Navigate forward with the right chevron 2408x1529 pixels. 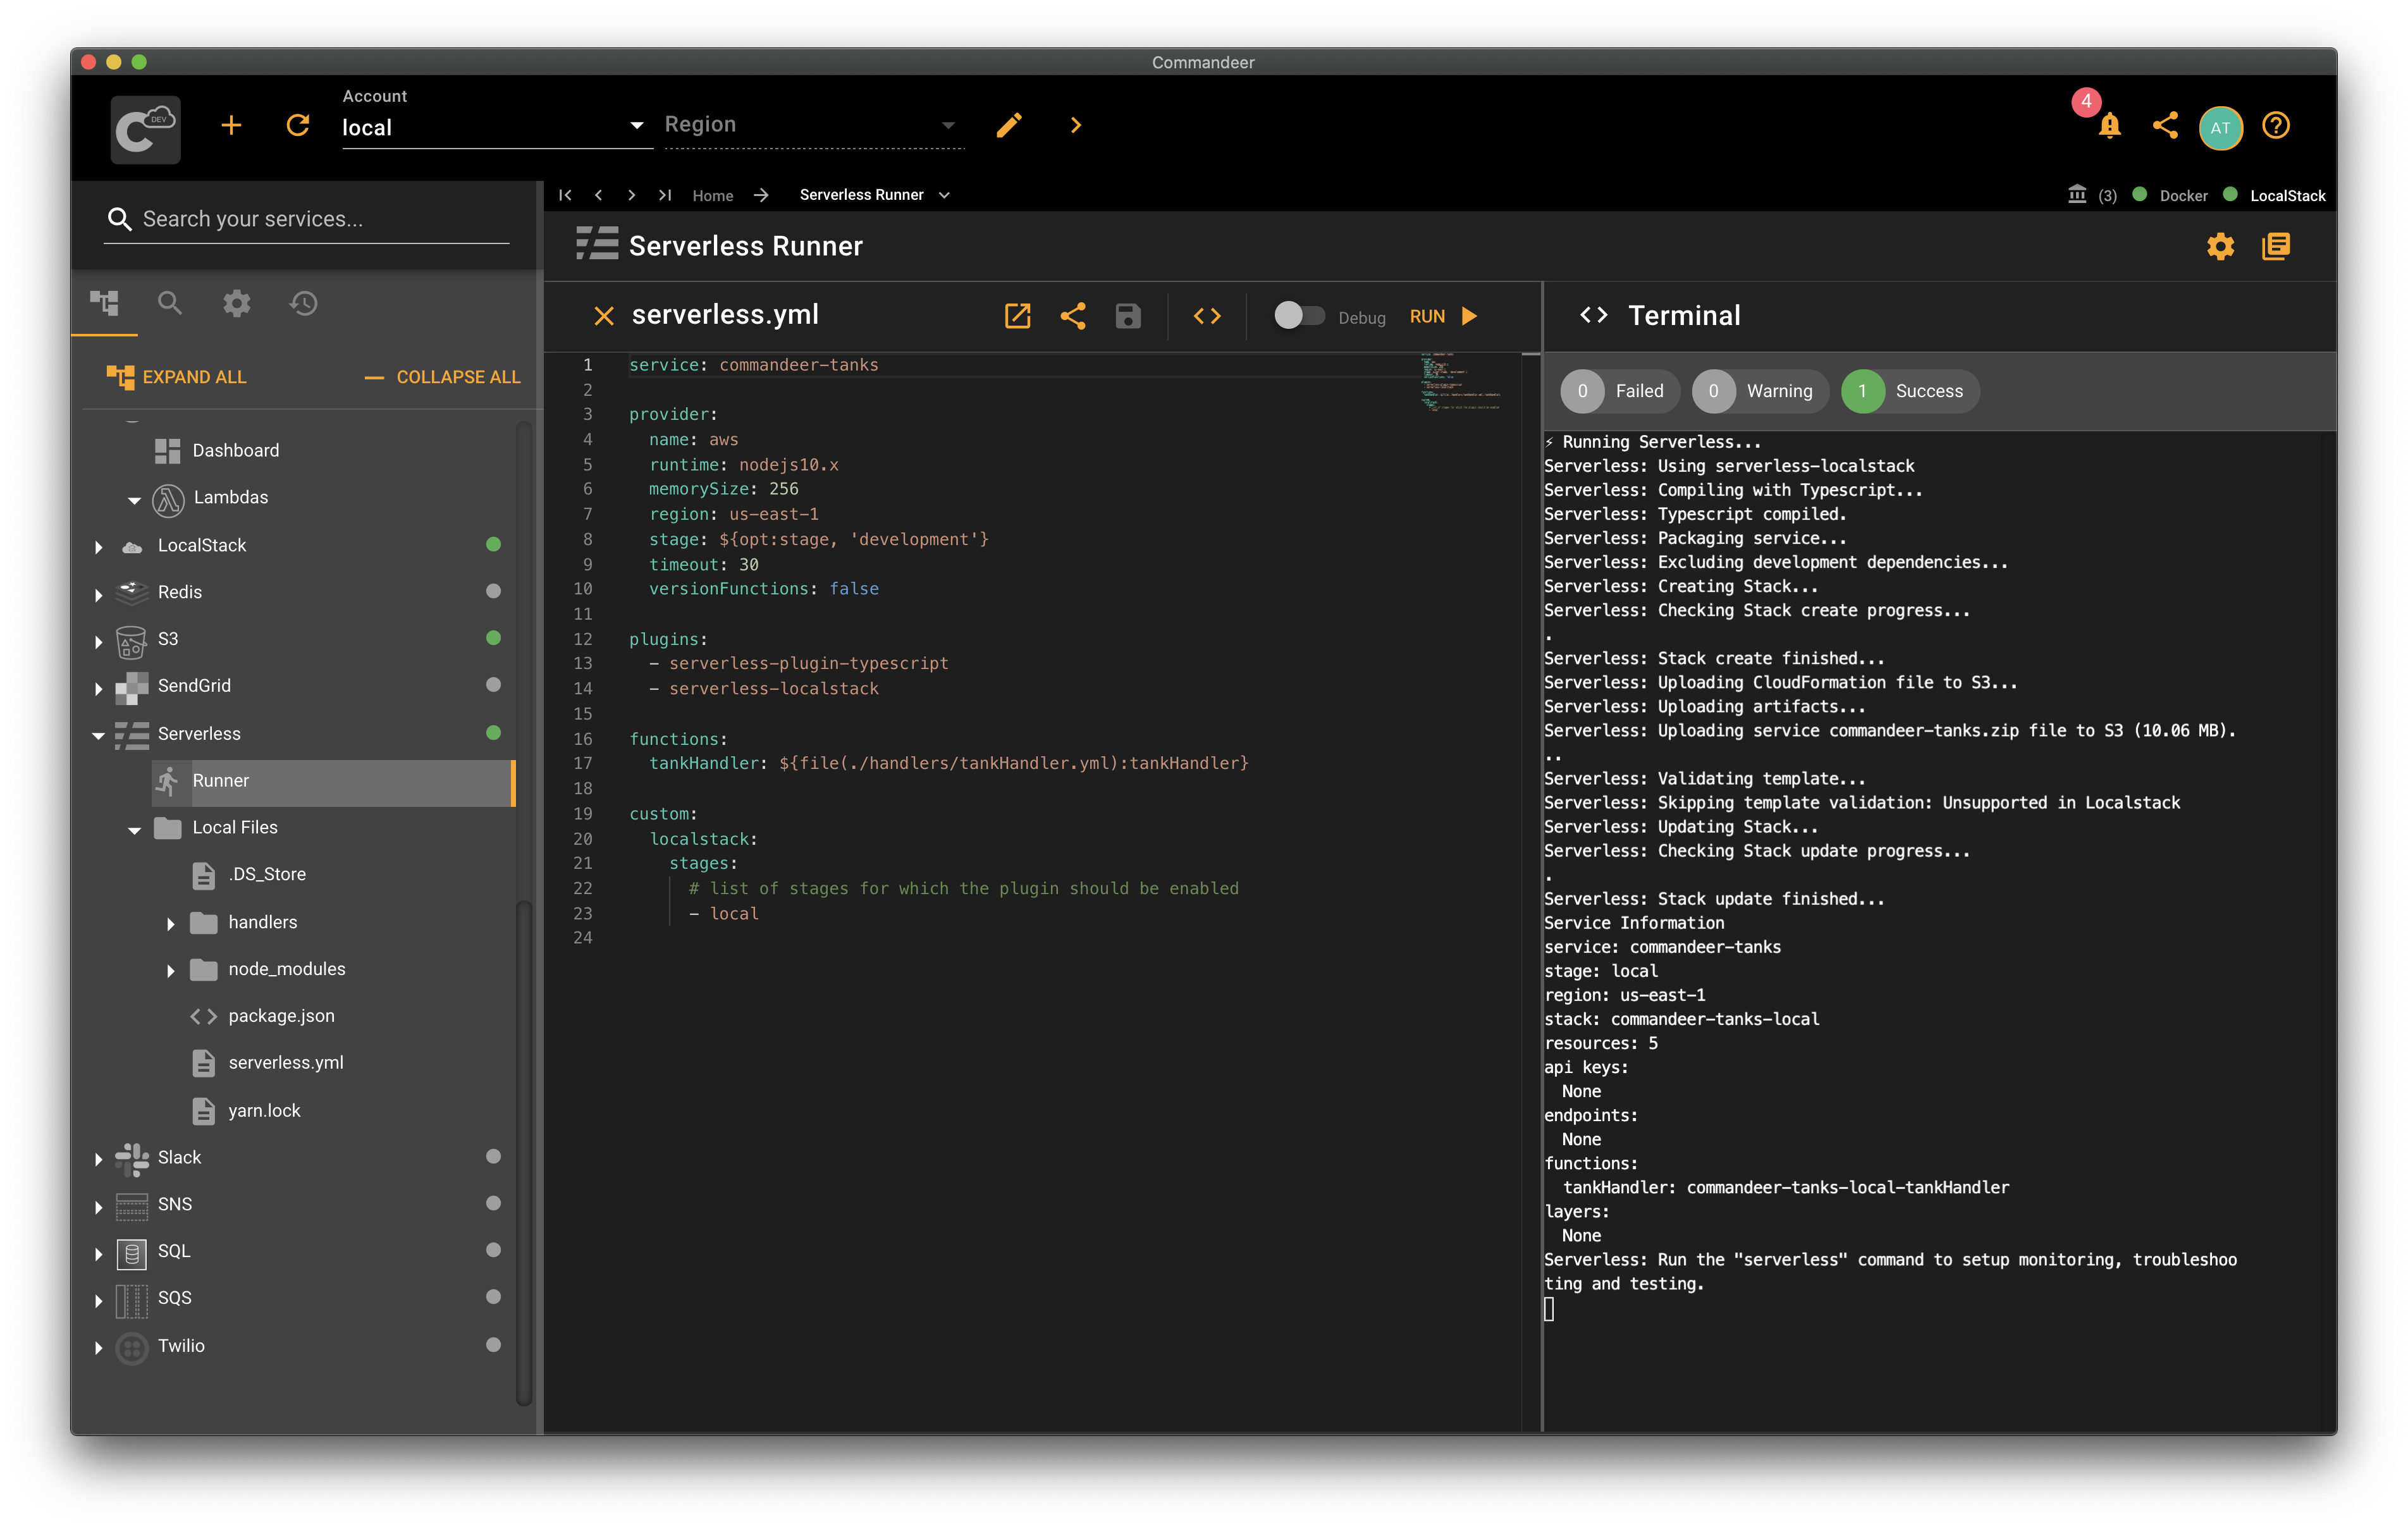click(631, 195)
